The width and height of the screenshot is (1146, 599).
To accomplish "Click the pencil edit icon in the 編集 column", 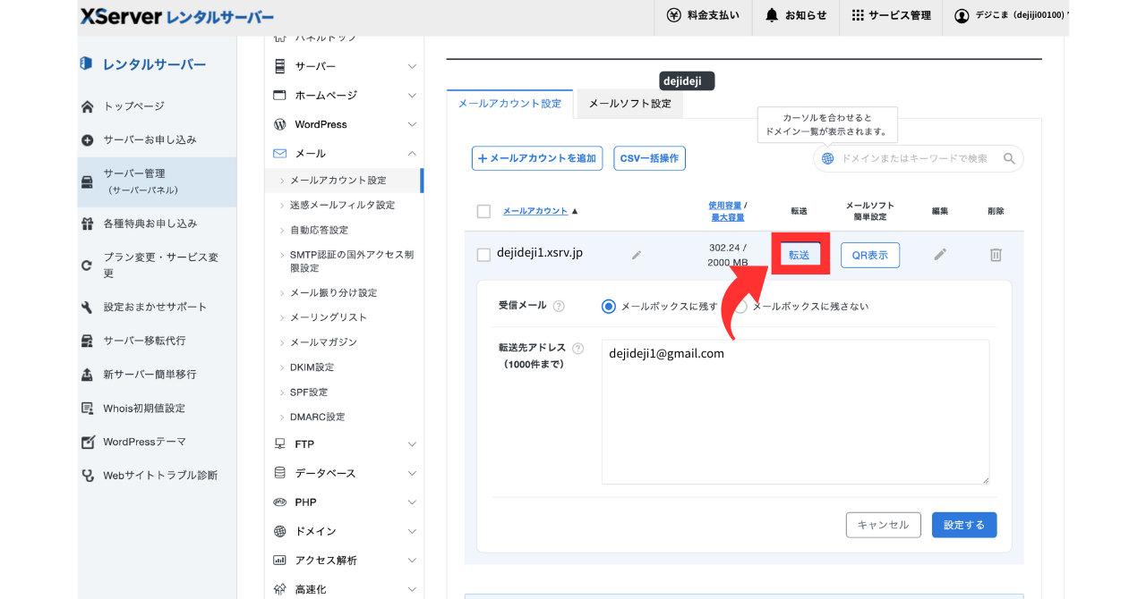I will pos(939,255).
